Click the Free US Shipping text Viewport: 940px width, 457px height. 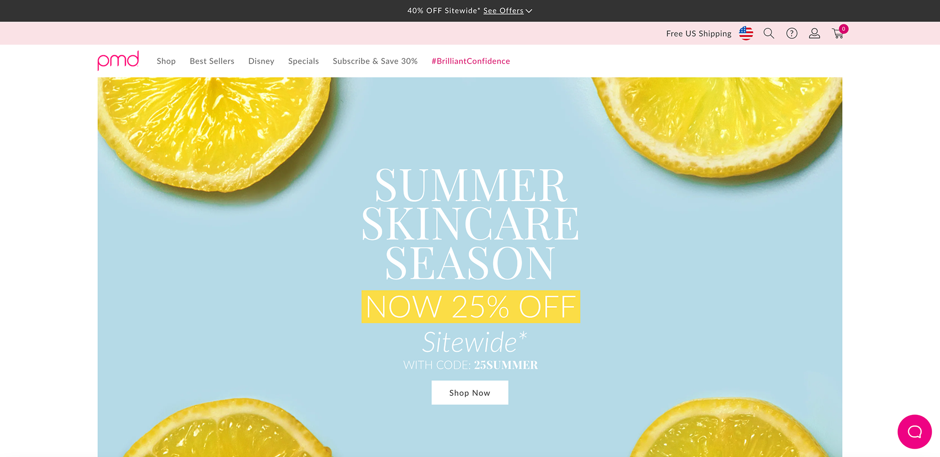[699, 33]
